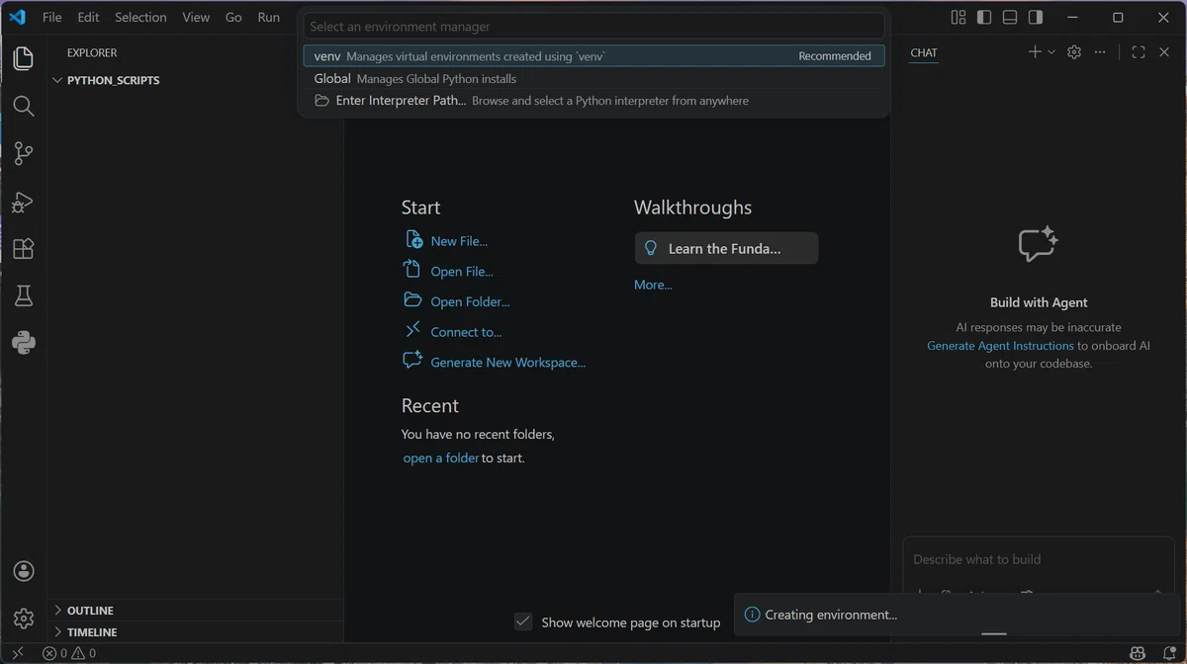Collapse the PYTHON_SCRIPTS folder section
This screenshot has width=1187, height=664.
tap(57, 80)
